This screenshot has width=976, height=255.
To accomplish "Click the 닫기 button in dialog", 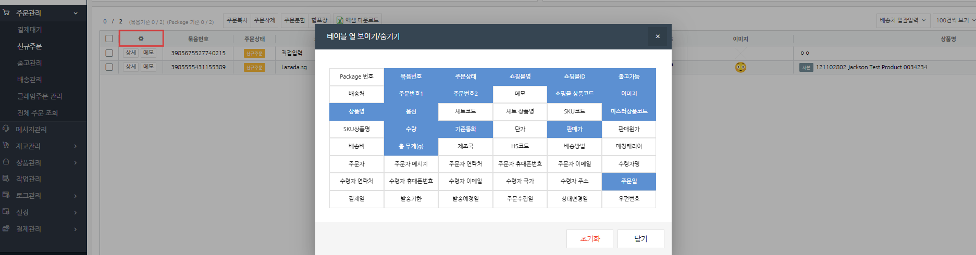I will (x=640, y=239).
